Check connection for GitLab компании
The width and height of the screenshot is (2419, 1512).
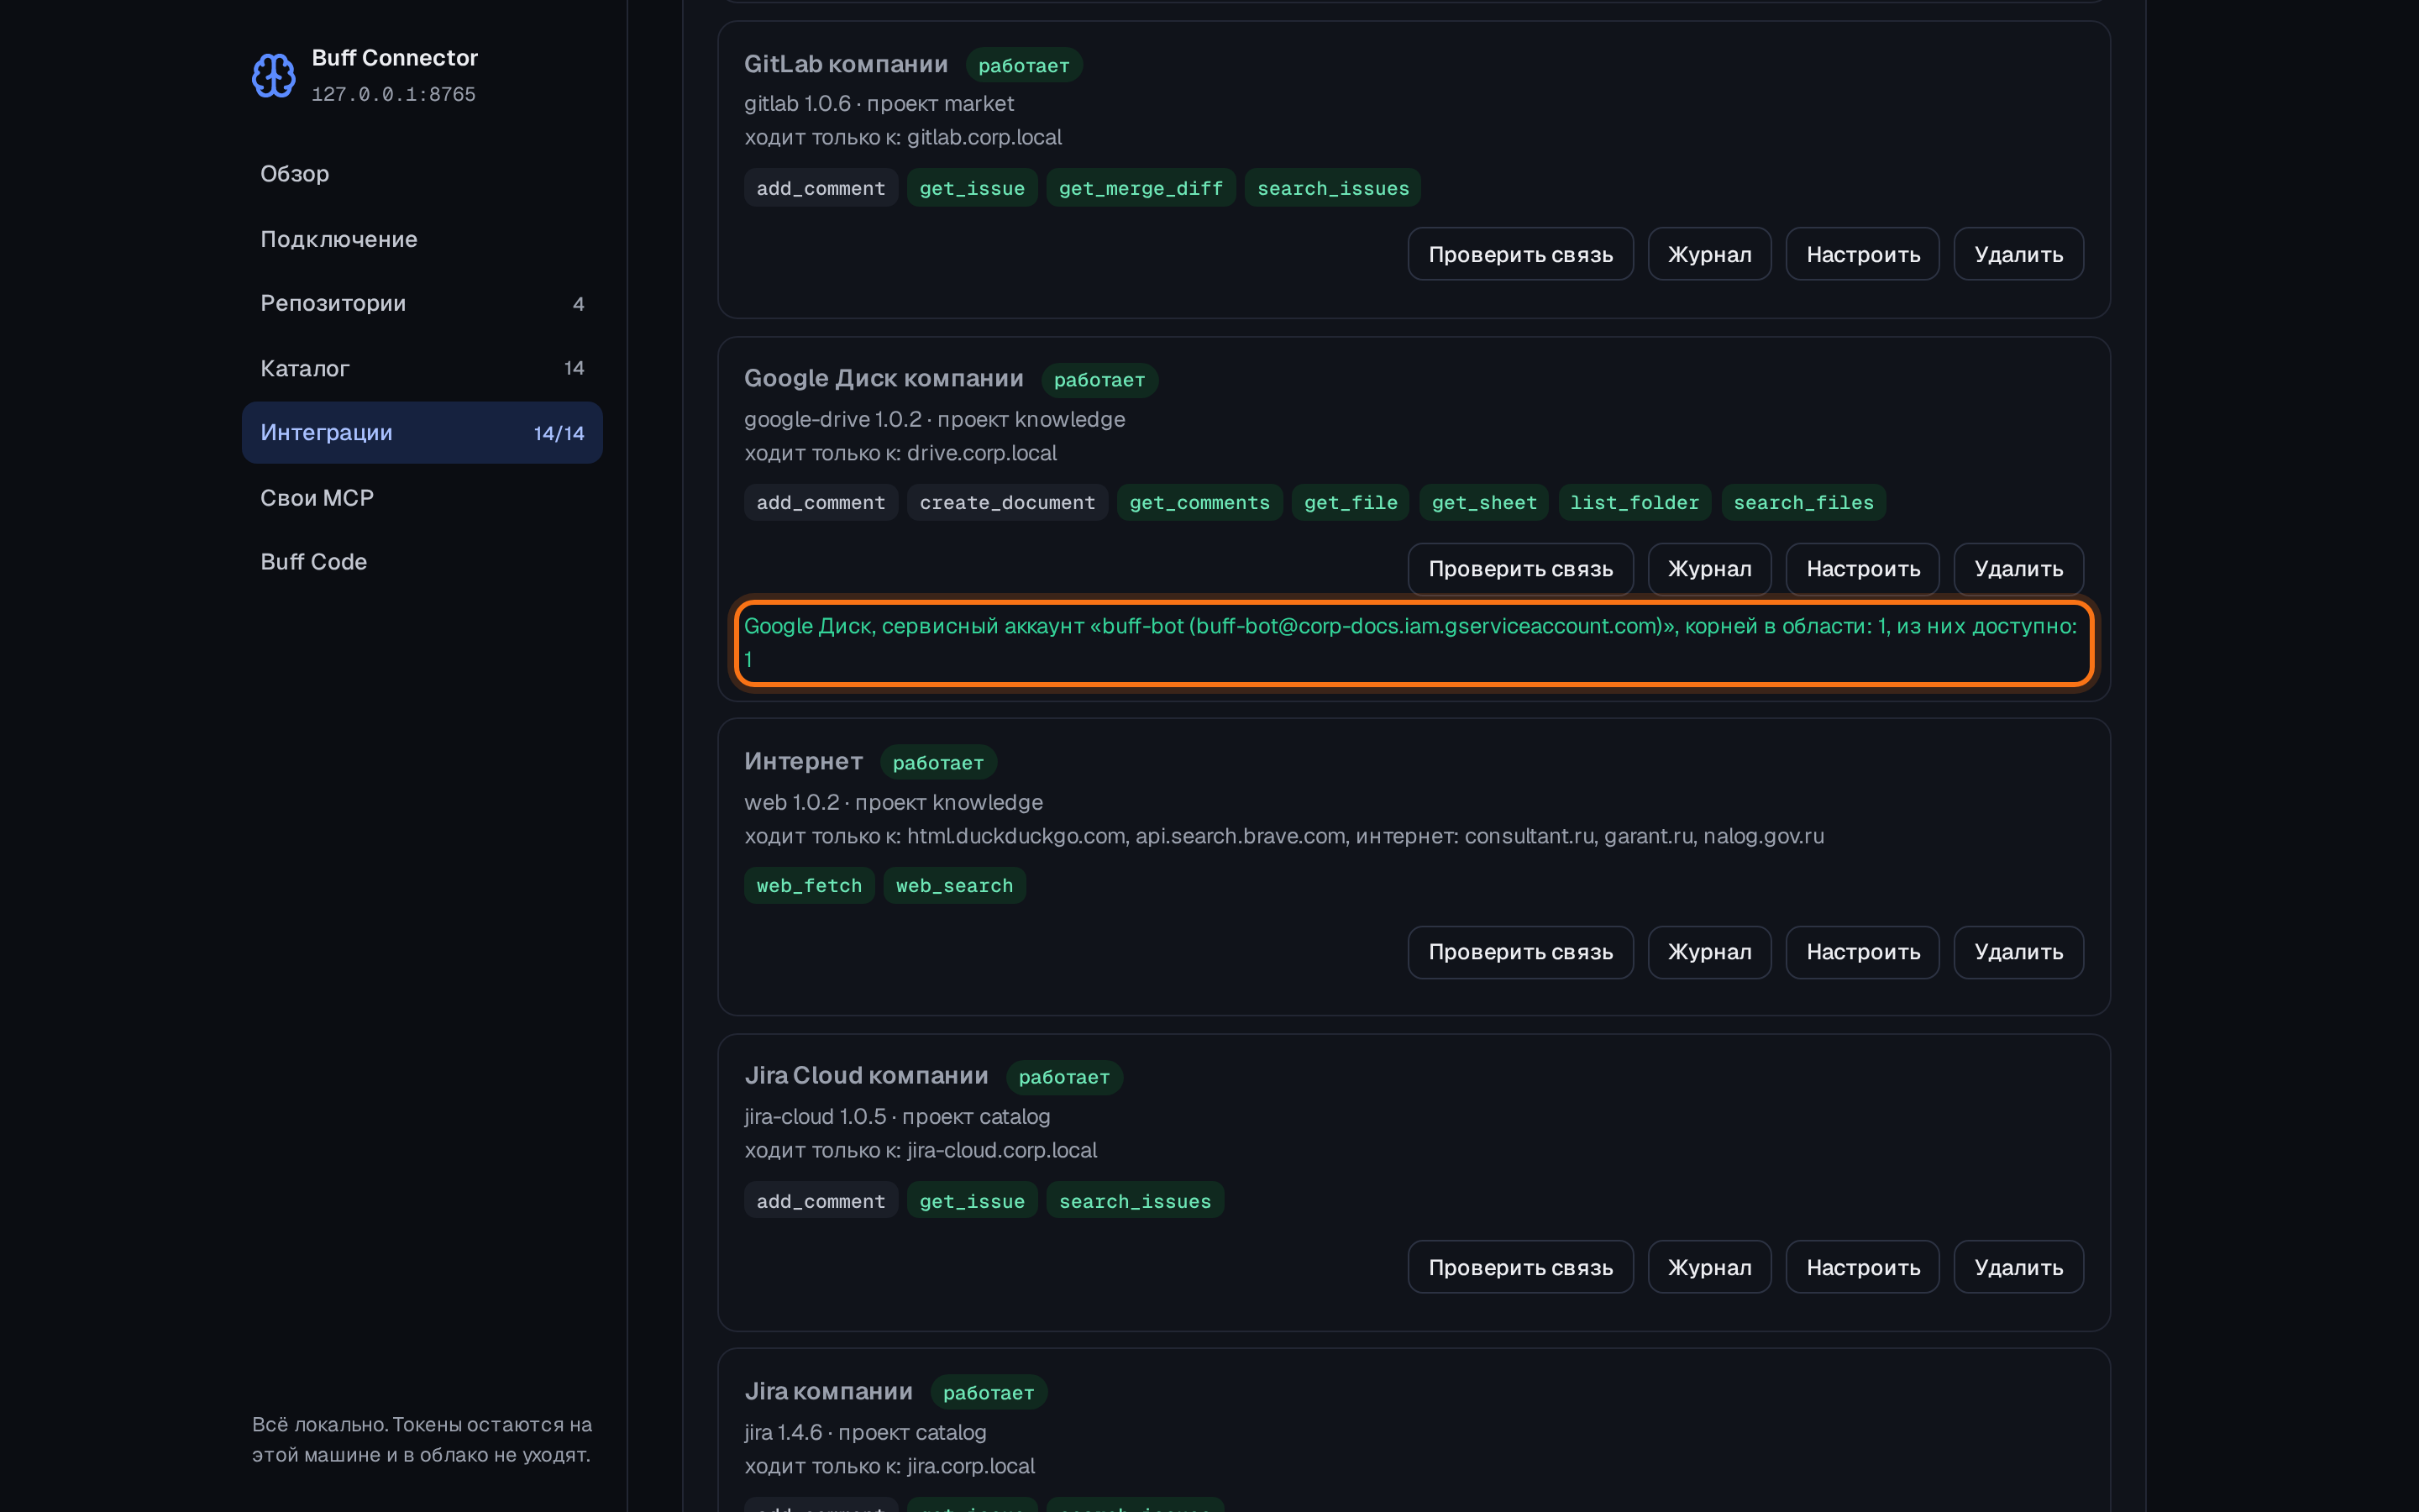pos(1520,254)
